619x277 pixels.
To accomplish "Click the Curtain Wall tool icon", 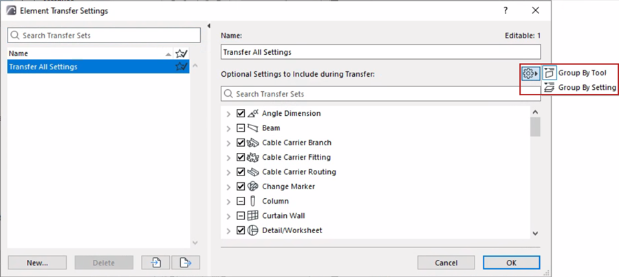I will coord(252,215).
